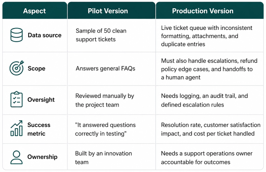Click the person Ownership icon
The height and width of the screenshot is (172, 266).
(x=17, y=157)
